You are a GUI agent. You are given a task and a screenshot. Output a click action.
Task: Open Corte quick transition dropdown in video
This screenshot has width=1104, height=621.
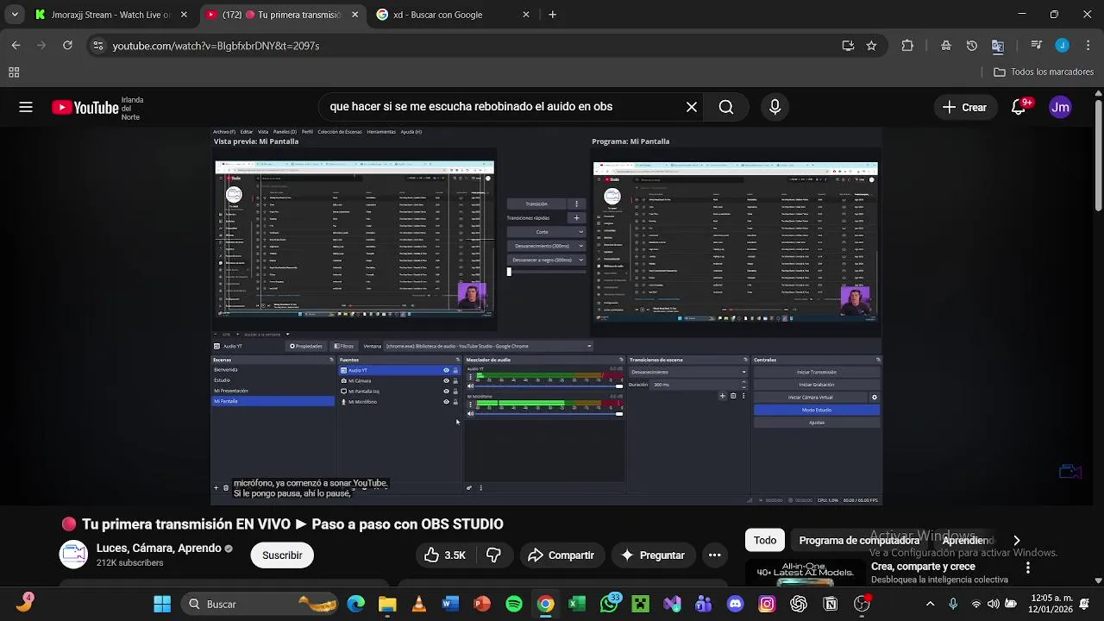point(546,232)
